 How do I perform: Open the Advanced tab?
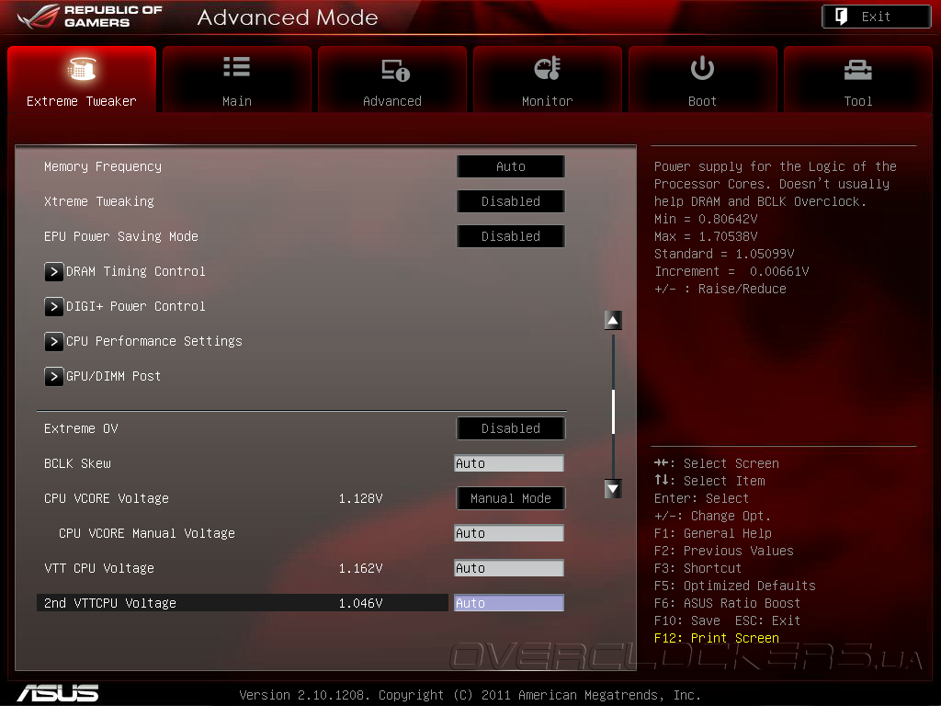392,79
